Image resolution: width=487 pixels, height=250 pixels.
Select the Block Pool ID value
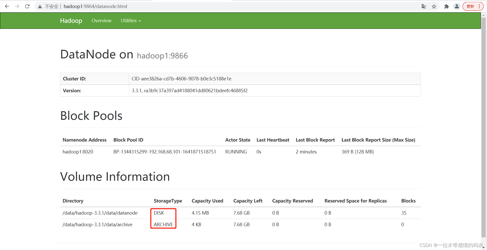tap(165, 152)
